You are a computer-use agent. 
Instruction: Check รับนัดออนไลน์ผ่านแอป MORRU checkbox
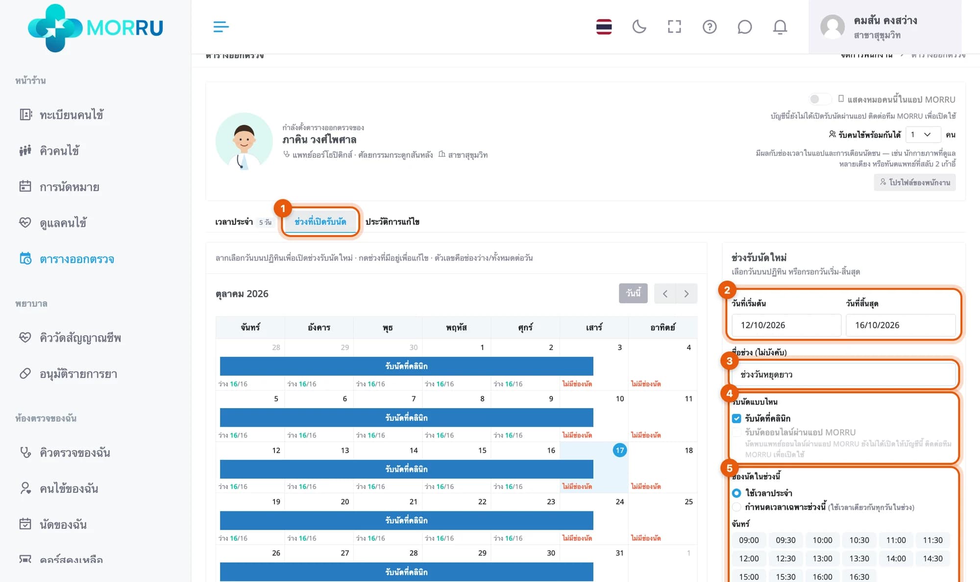(x=736, y=432)
